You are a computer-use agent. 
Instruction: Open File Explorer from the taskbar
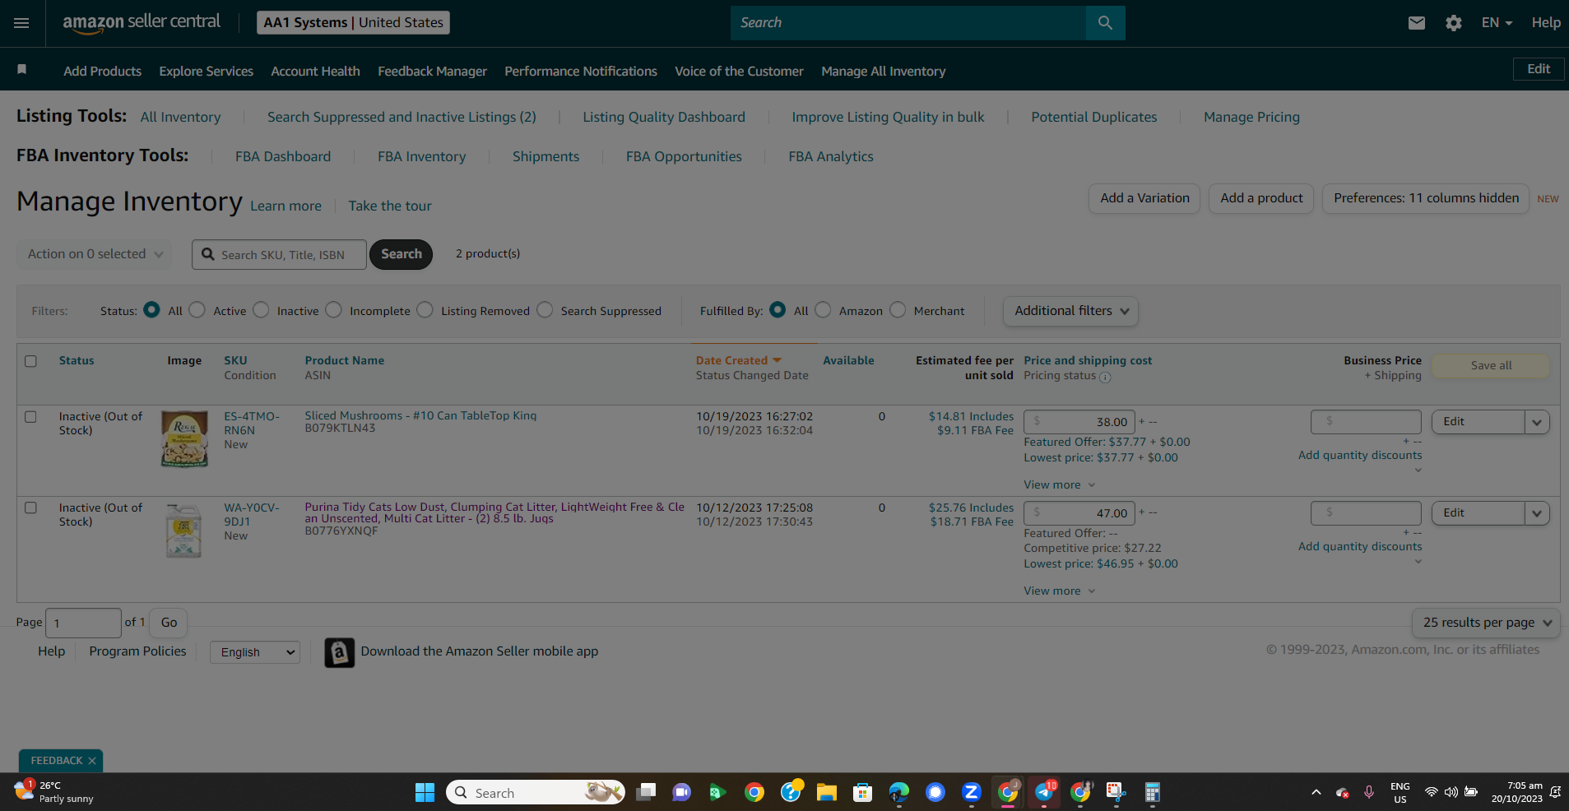pos(826,792)
